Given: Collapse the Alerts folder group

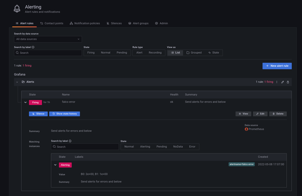Looking at the screenshot, I should point(17,82).
